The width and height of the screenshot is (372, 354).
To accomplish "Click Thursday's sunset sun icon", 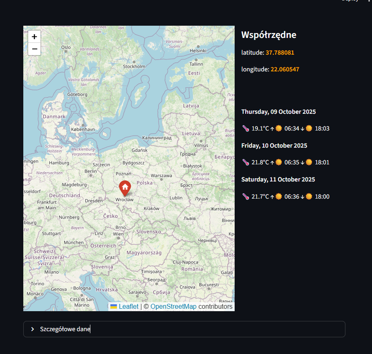I will click(x=309, y=128).
